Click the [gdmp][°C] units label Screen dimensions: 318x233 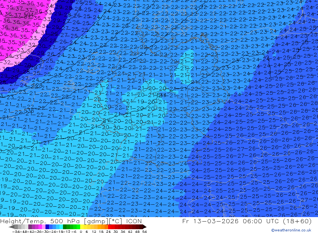(103, 221)
